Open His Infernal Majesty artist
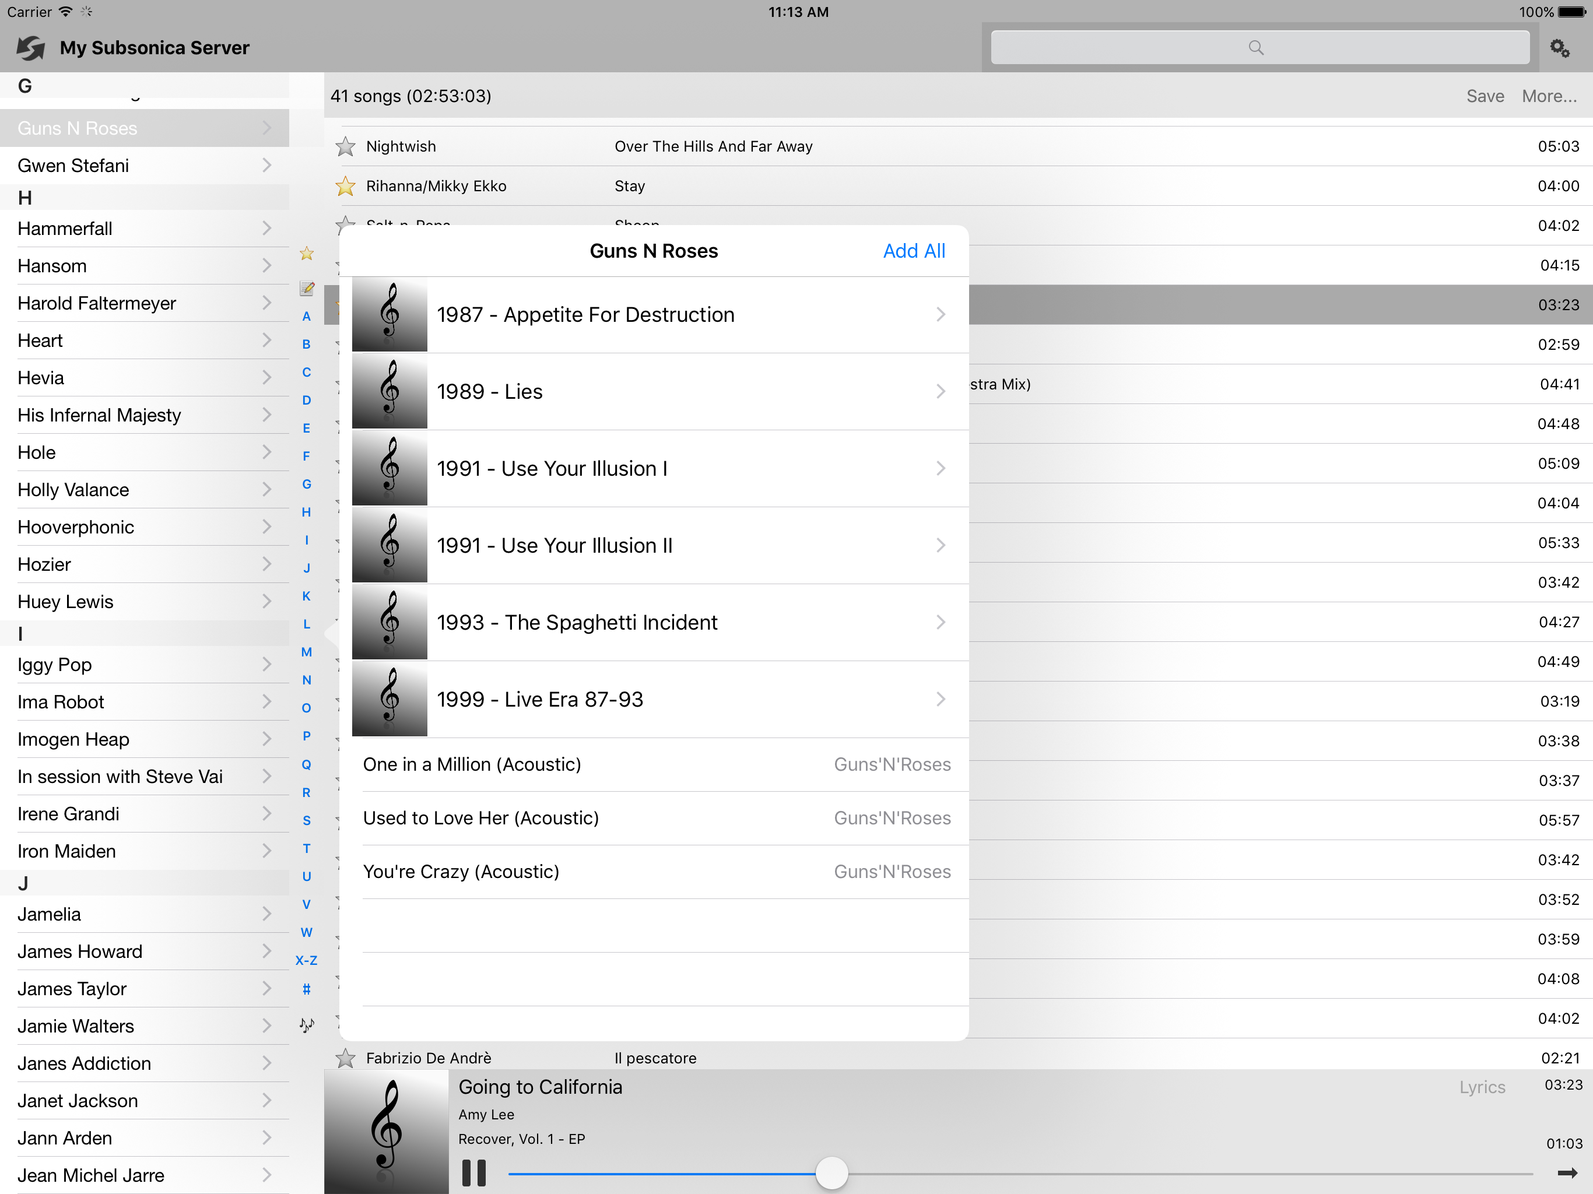The width and height of the screenshot is (1593, 1194). [x=145, y=416]
